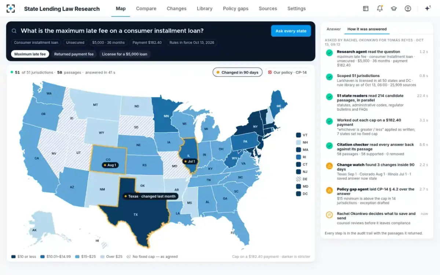Viewport: 440px width, 275px height.
Task: Click the Unsecured tag
Action: (75, 43)
